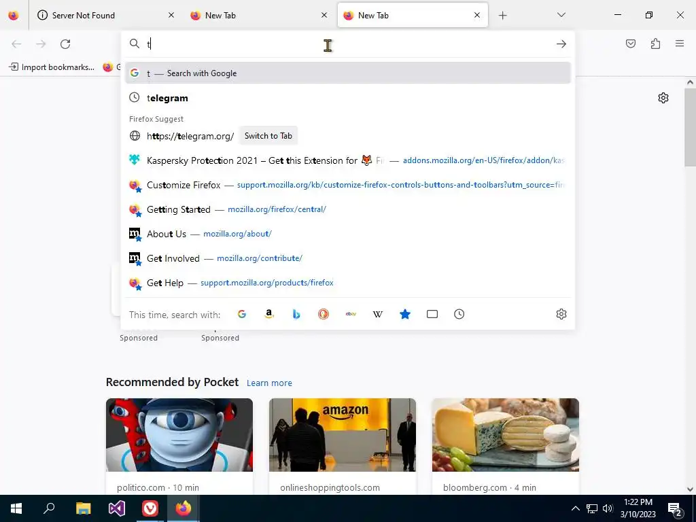Screen dimensions: 696x522
Task: Search open tabs using the tabs icon
Action: click(x=432, y=314)
